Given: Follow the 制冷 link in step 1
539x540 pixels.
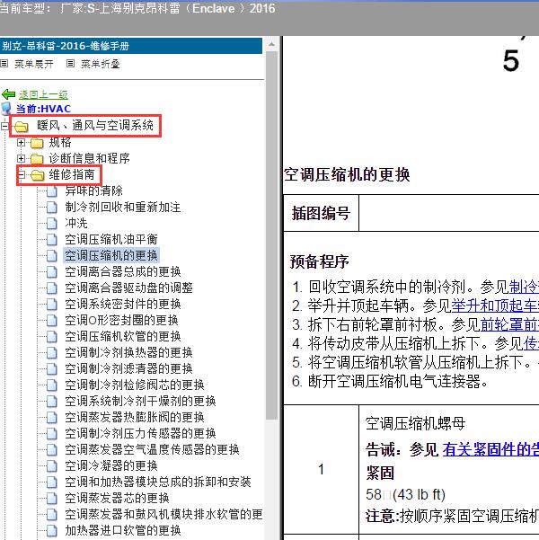Looking at the screenshot, I should click(x=524, y=287).
